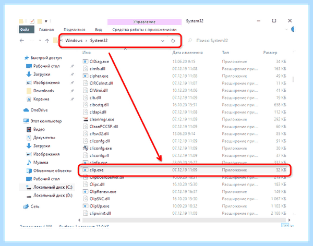This screenshot has height=246, width=313.
Task: Select the Properties quick access icon
Action: click(32, 21)
